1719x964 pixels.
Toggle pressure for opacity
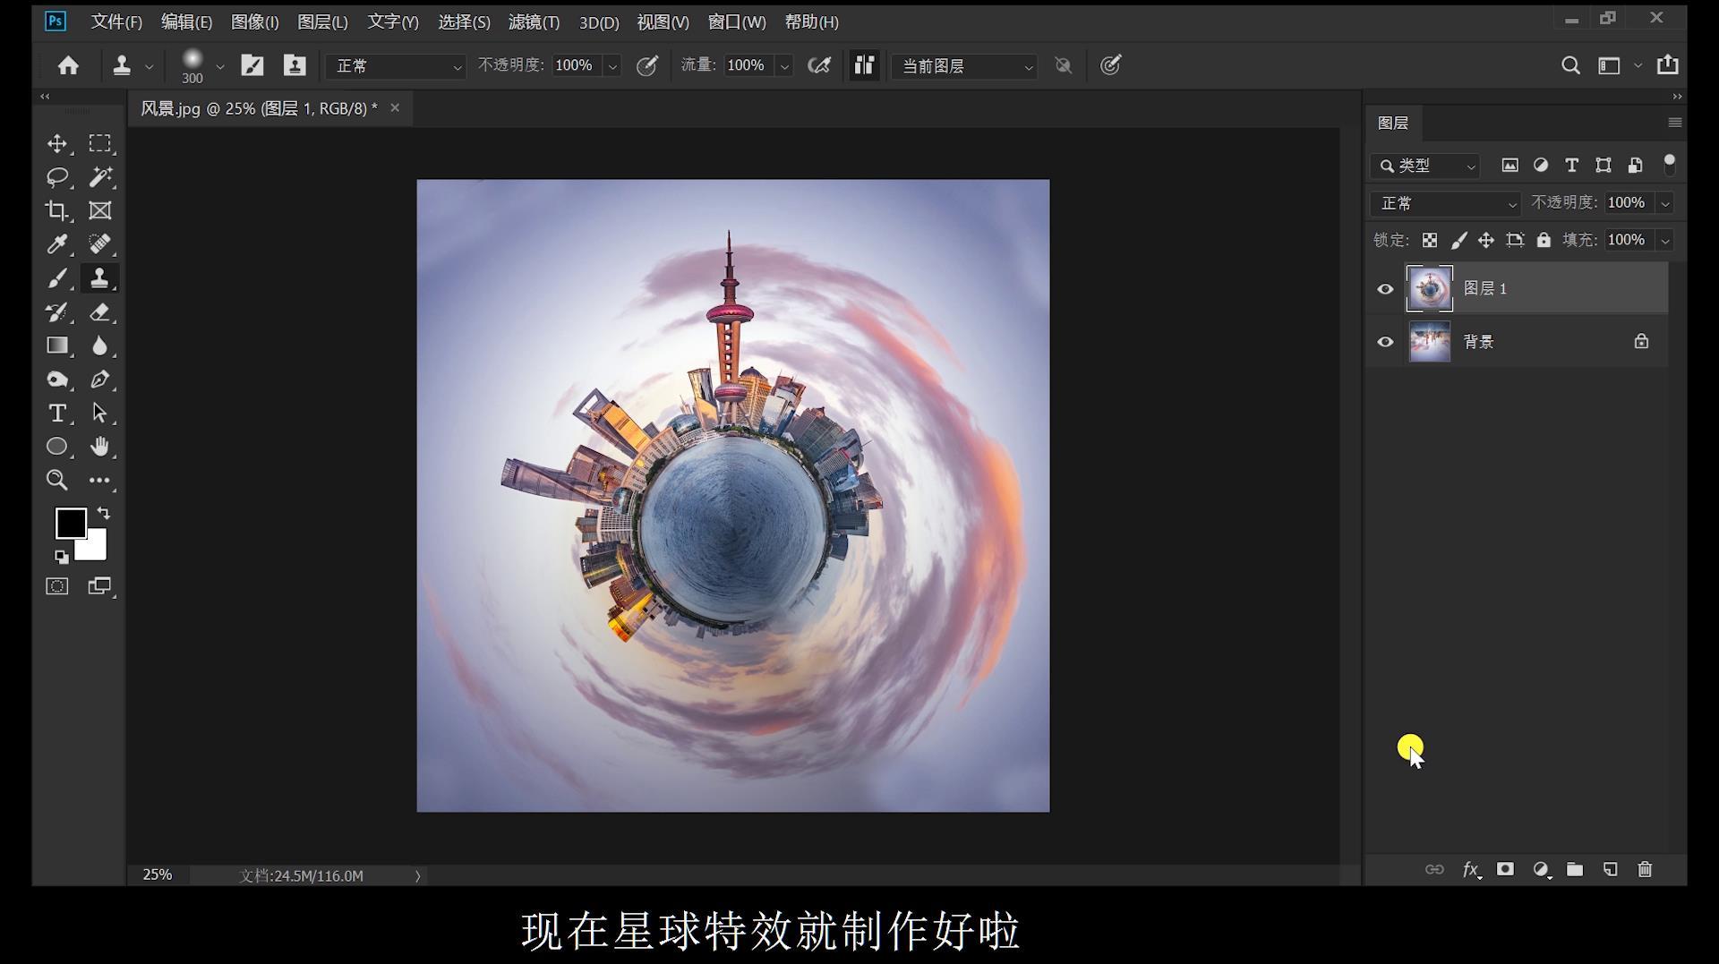[x=646, y=65]
